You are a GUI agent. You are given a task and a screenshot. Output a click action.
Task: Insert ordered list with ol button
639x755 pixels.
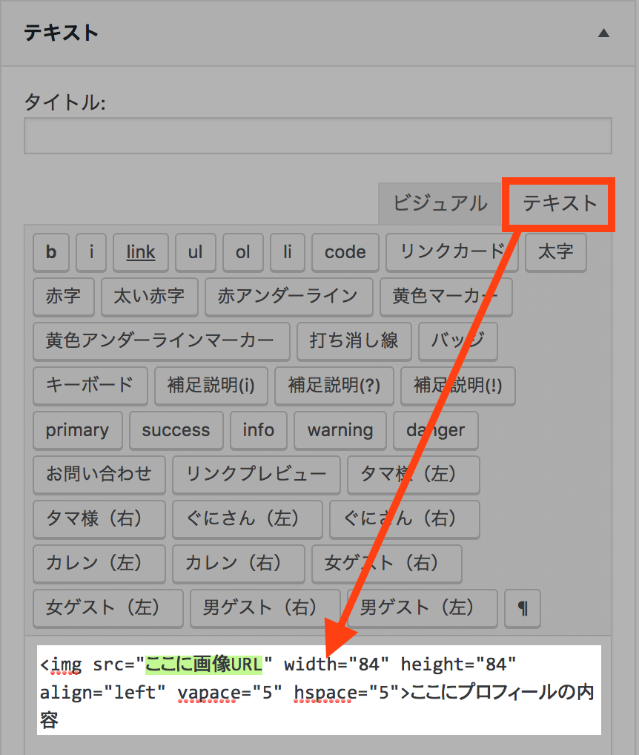(243, 252)
